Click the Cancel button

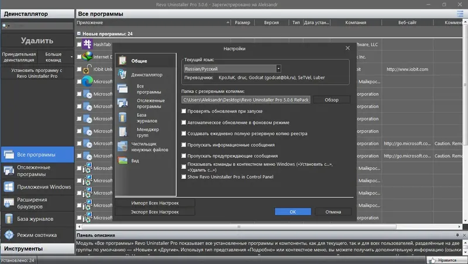[x=333, y=211]
